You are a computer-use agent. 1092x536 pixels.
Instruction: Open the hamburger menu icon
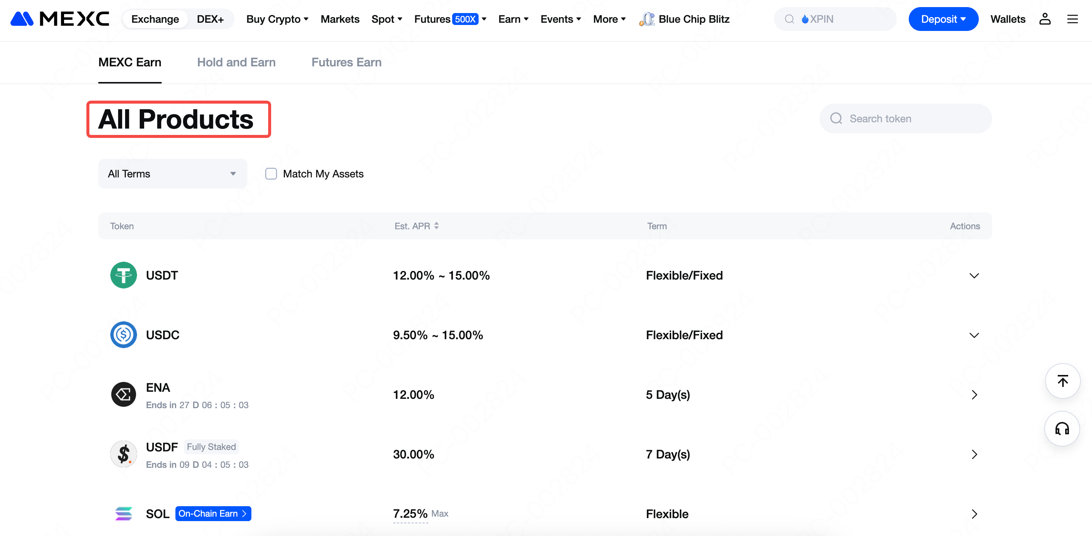click(x=1072, y=19)
